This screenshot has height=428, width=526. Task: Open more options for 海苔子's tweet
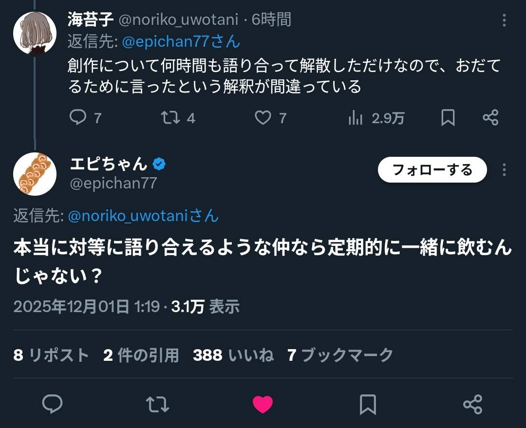pos(504,20)
